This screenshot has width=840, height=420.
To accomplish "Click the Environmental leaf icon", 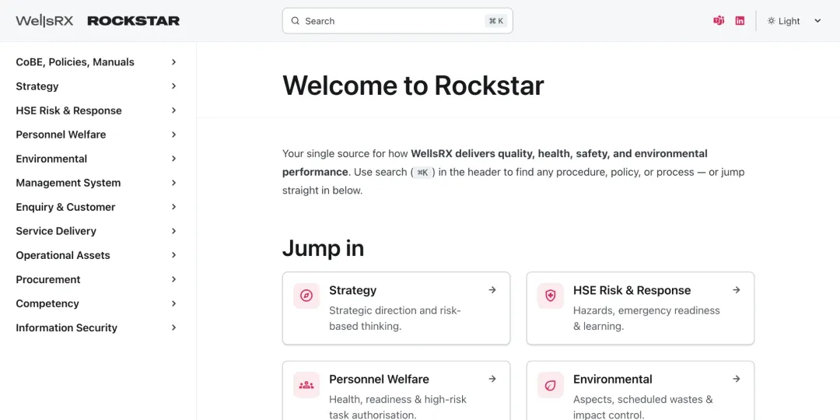I will coord(550,385).
